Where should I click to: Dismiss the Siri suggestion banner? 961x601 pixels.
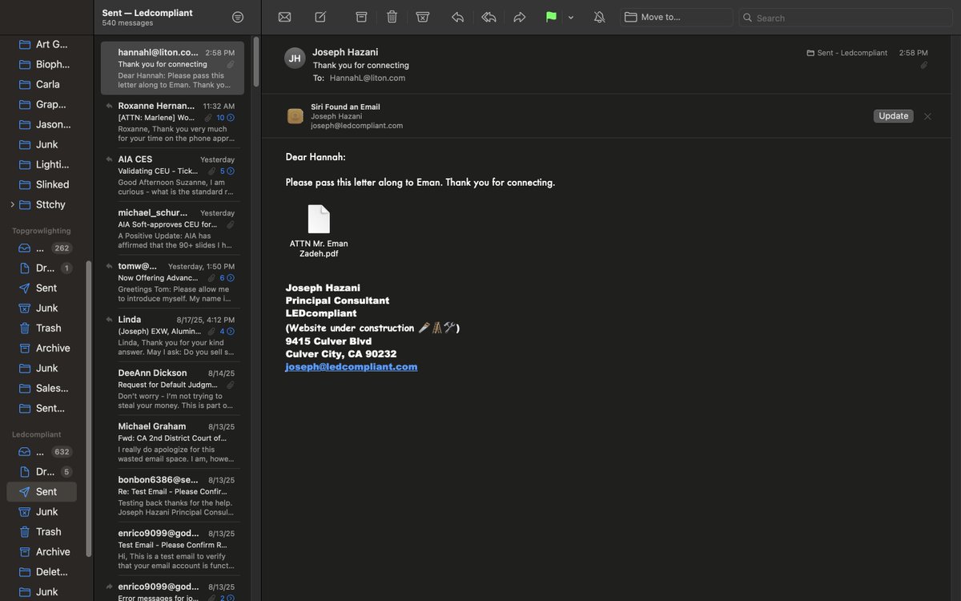tap(927, 116)
